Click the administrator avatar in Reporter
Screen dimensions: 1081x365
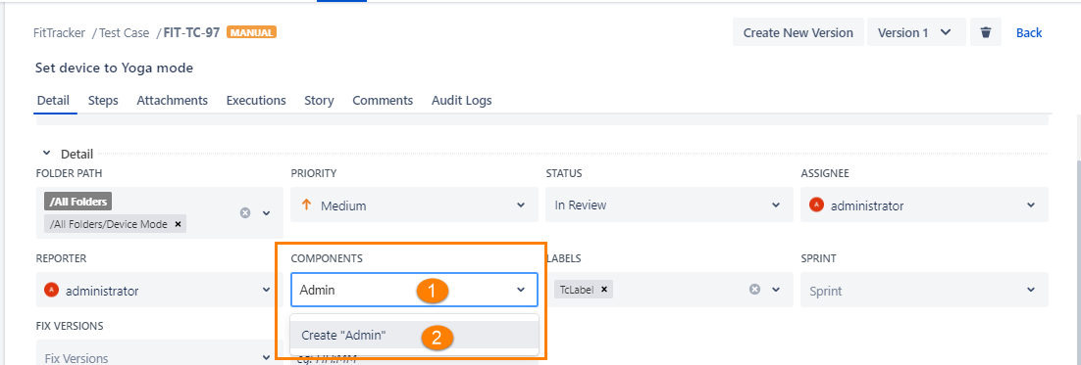[x=52, y=290]
